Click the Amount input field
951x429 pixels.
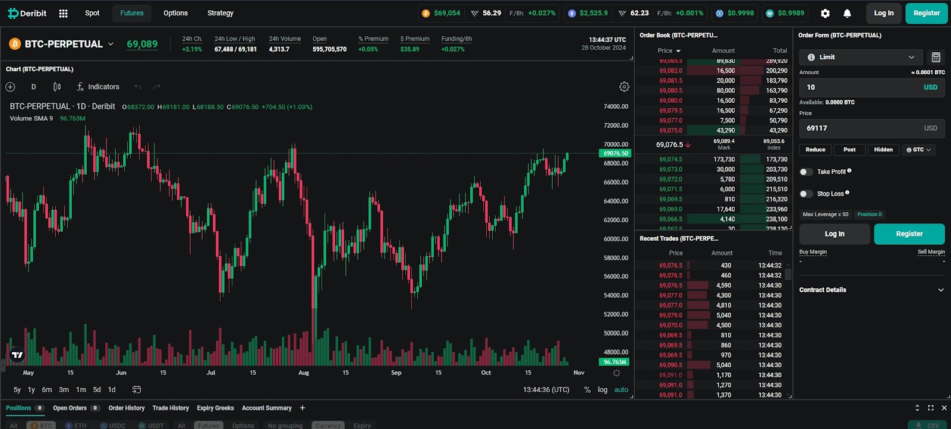[872, 87]
